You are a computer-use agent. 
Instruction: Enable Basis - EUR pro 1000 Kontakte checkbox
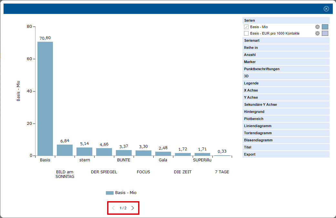coord(246,33)
